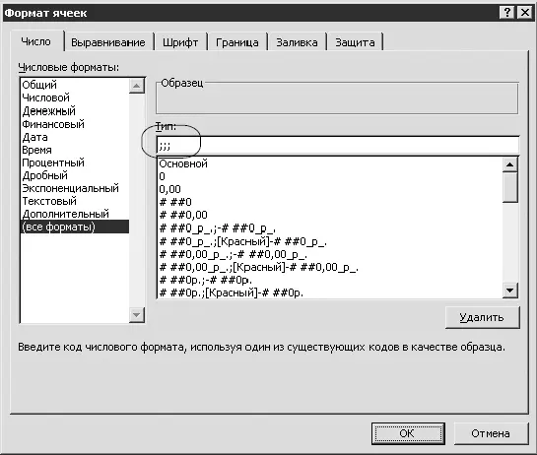537x455 pixels.
Task: Close the Формат ячеек dialog
Action: pyautogui.click(x=524, y=13)
